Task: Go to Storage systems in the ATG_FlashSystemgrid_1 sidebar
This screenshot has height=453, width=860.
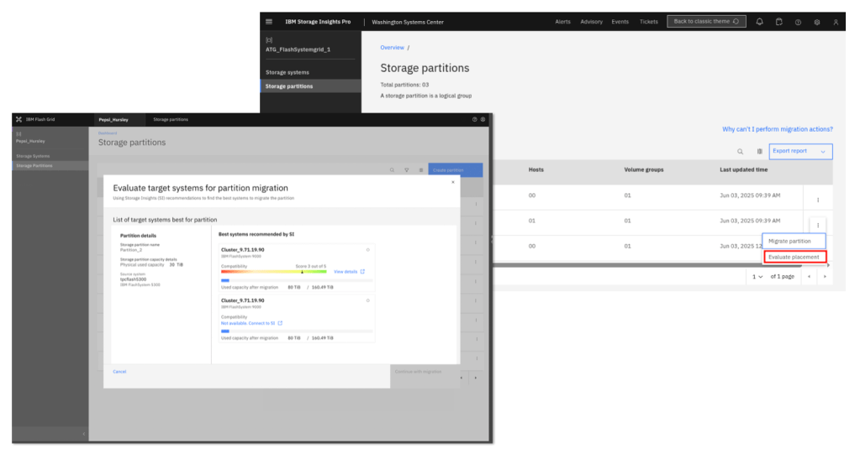Action: click(288, 72)
